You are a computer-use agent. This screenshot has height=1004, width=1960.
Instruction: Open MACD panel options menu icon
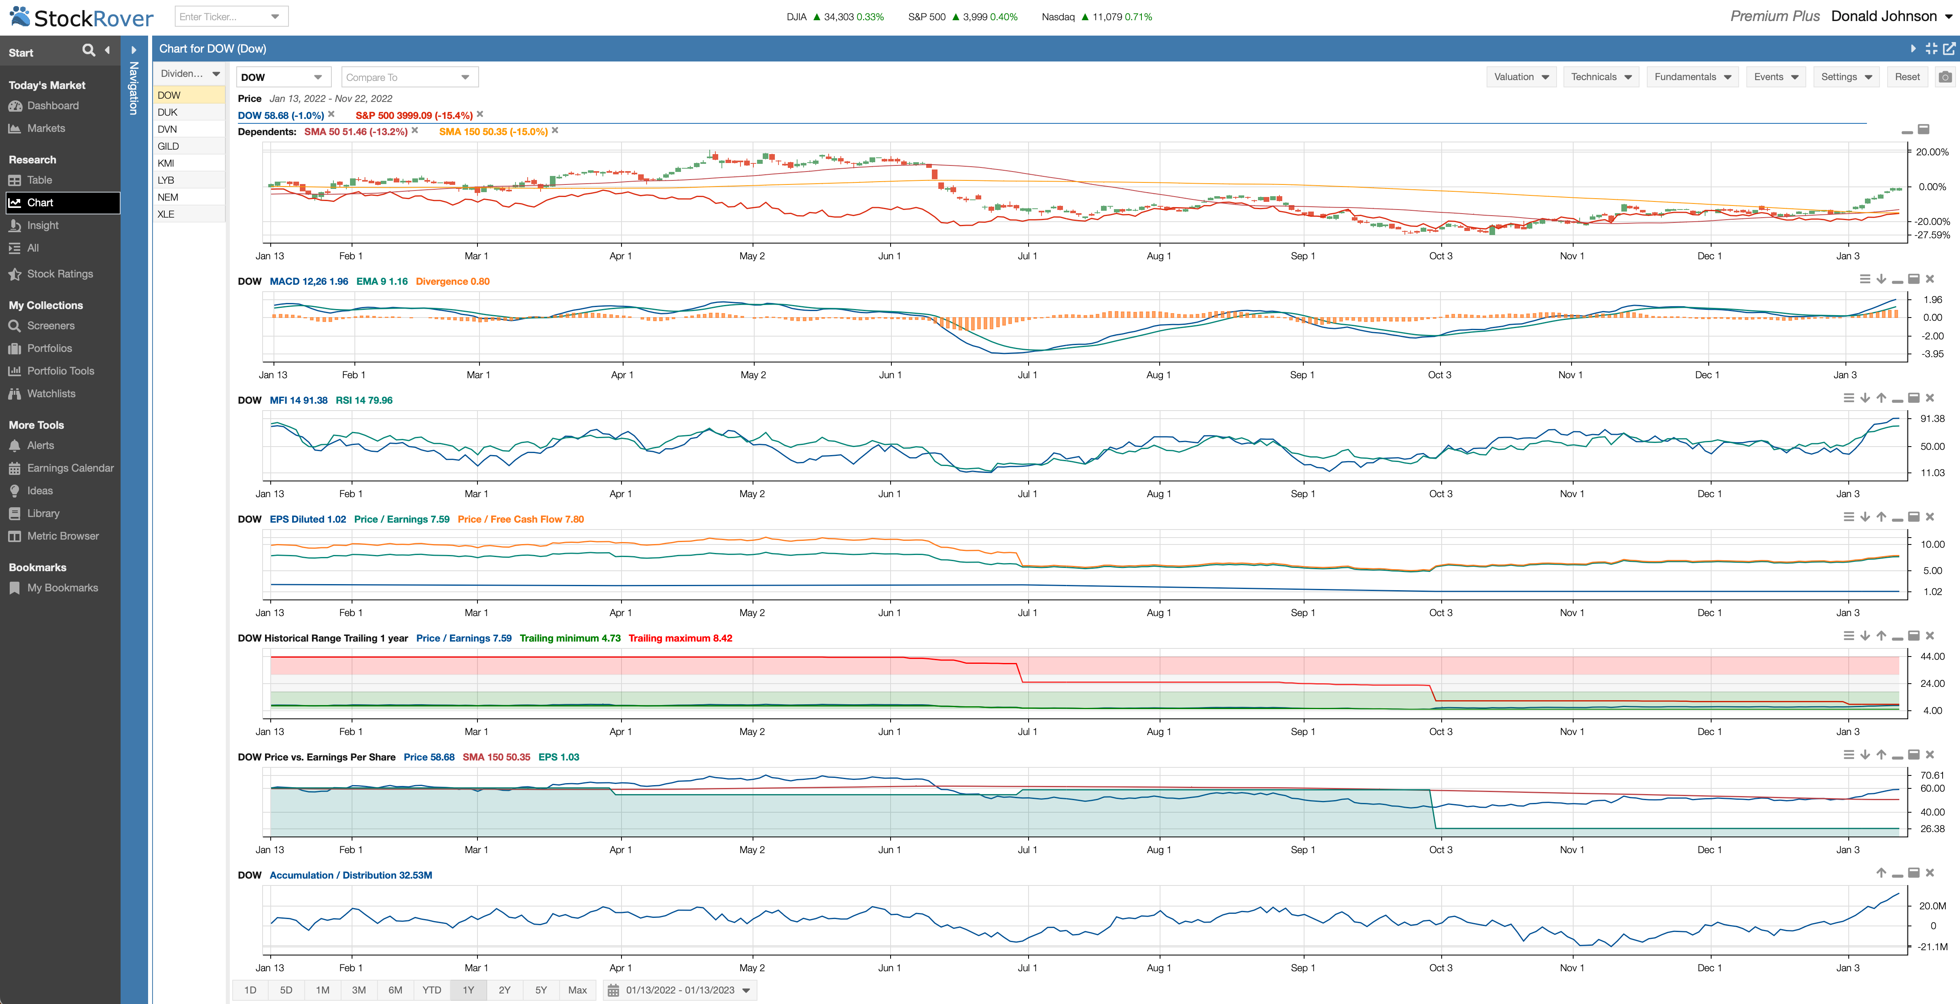pos(1865,279)
